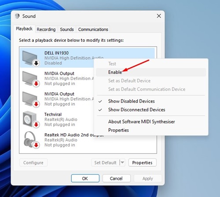Toggle Show Disabled Devices option
This screenshot has height=197, width=220.
point(151,101)
